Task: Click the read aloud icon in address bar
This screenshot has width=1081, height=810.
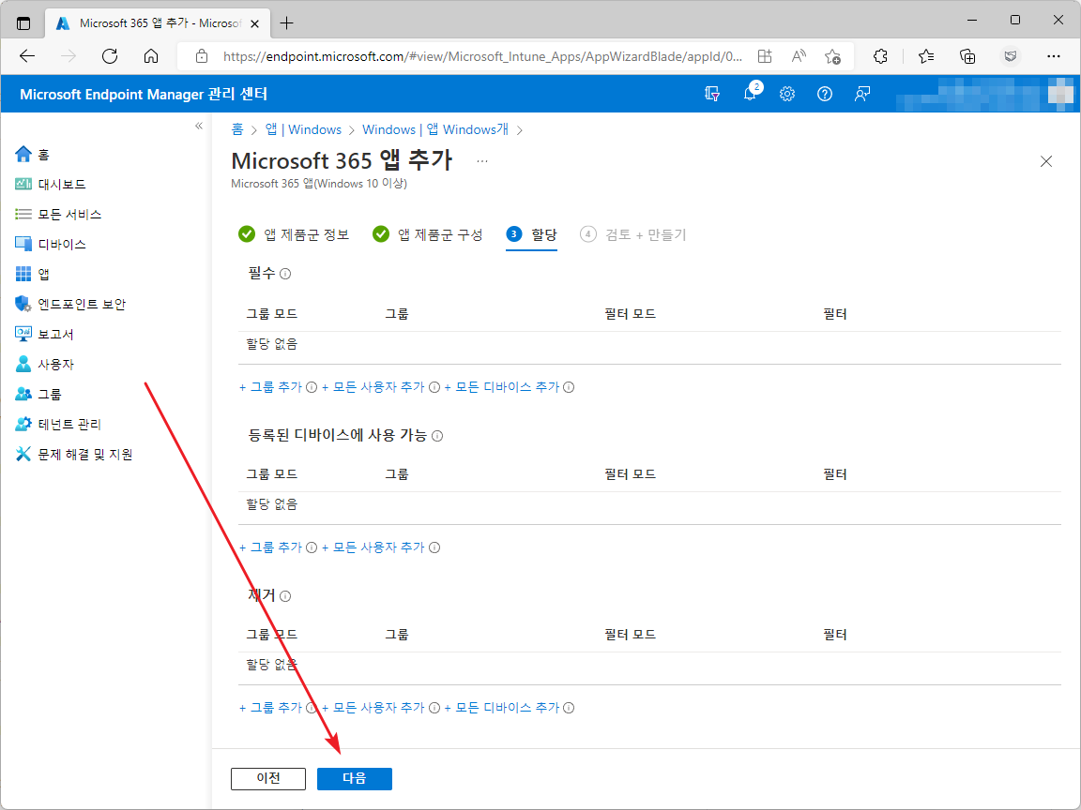Action: pos(799,56)
